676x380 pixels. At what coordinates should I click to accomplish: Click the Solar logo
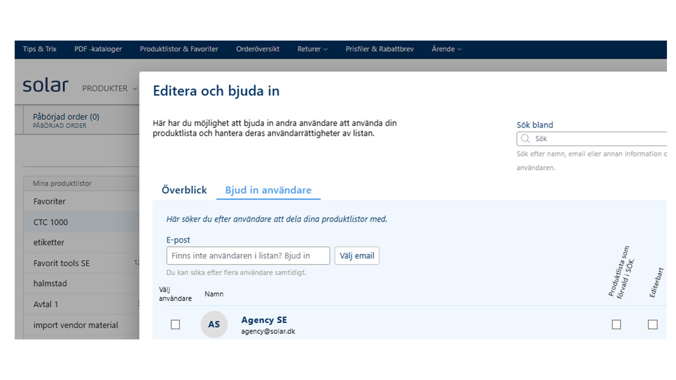(x=46, y=86)
